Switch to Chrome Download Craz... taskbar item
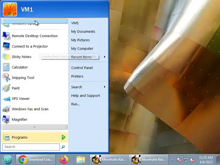This screenshot has width=220, height=165. [x=36, y=159]
